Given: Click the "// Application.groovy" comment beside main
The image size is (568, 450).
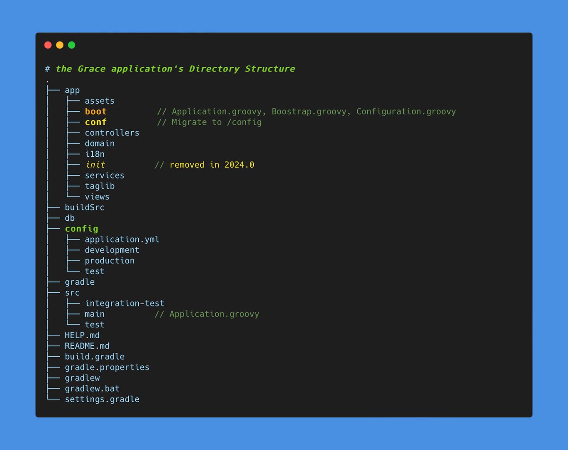Looking at the screenshot, I should click(x=207, y=314).
